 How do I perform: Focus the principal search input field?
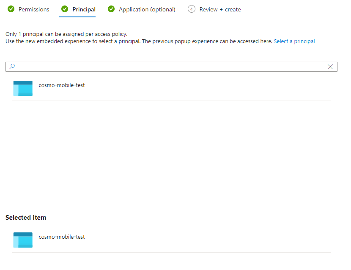(169, 67)
